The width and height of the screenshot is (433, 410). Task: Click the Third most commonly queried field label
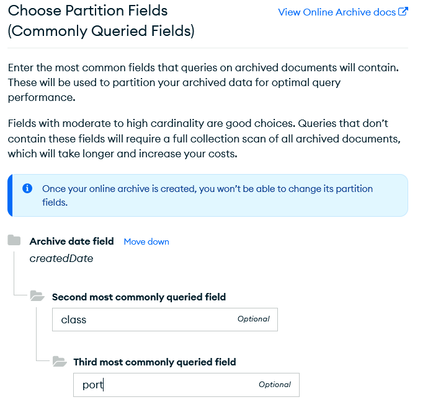point(154,362)
